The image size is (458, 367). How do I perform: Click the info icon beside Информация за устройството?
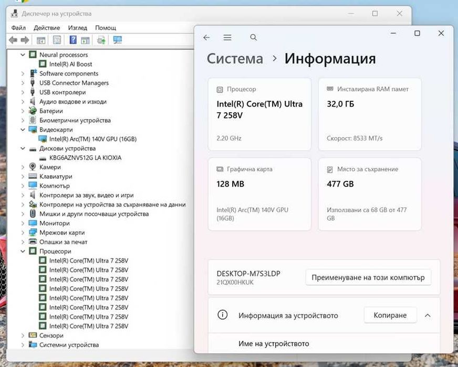pos(223,315)
